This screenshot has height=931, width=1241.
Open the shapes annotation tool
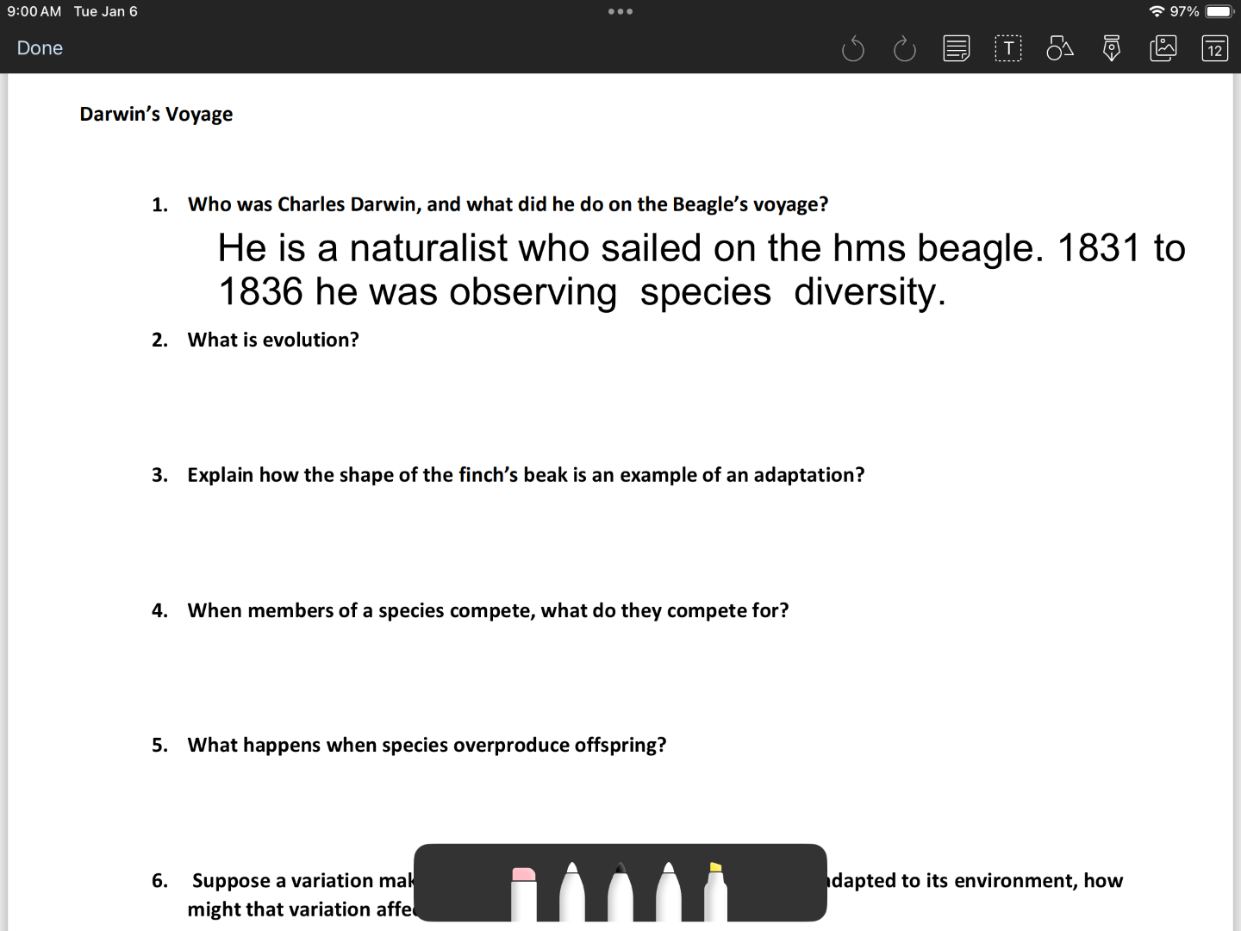tap(1059, 48)
